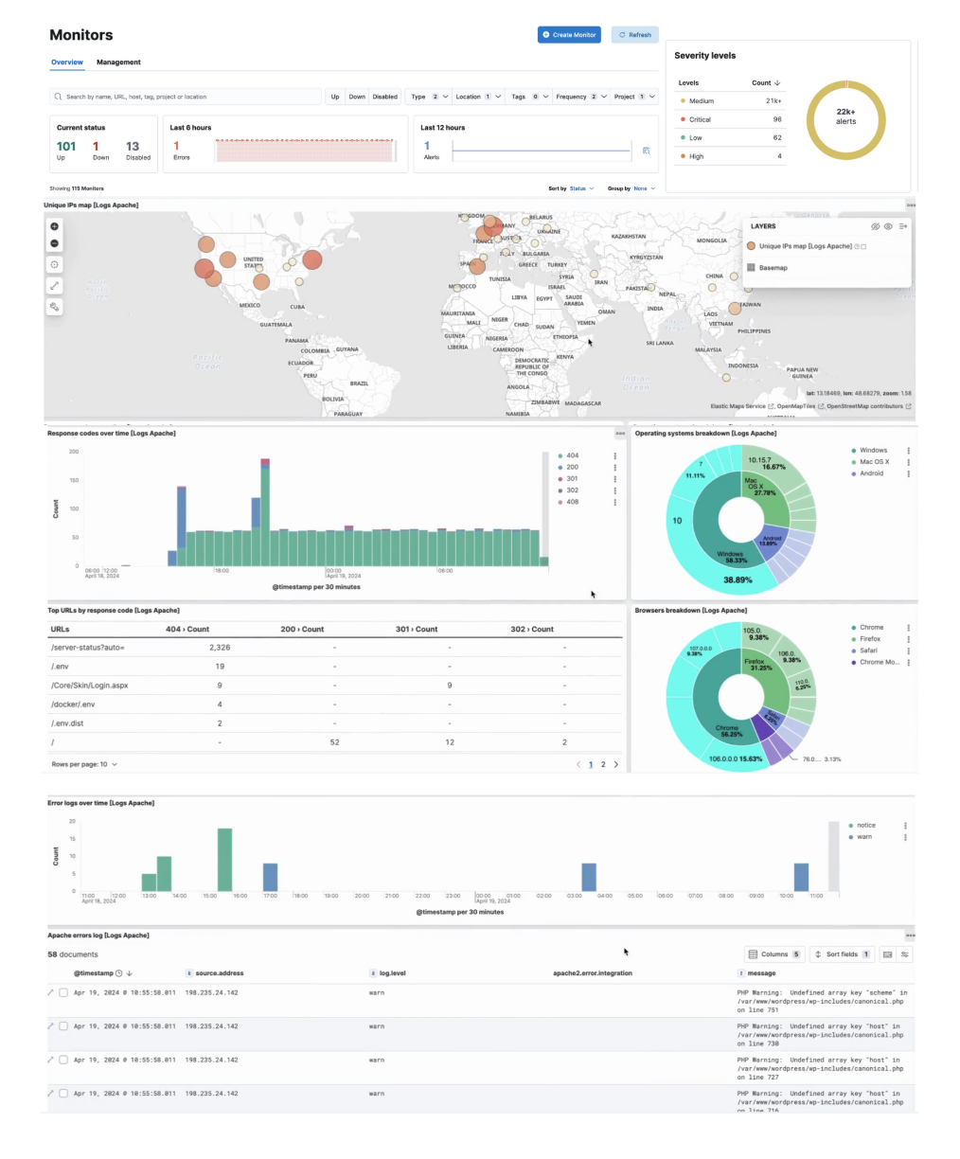Sort descending via @timestamp arrow icon

pyautogui.click(x=130, y=973)
